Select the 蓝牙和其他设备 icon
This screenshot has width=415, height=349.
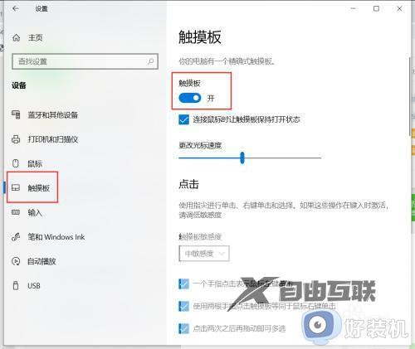(16, 114)
